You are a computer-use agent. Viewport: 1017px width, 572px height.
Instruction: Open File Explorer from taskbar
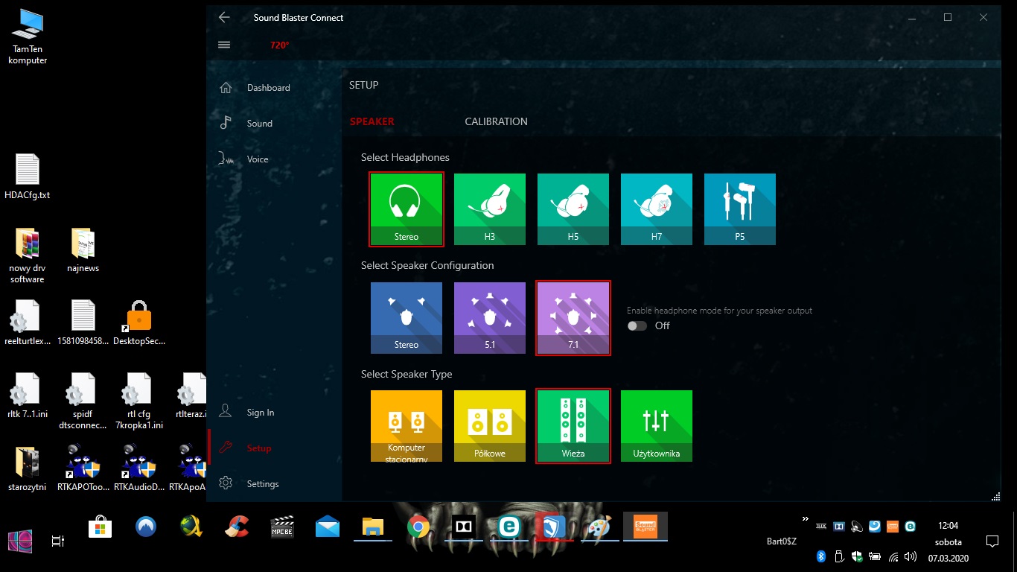(x=372, y=527)
